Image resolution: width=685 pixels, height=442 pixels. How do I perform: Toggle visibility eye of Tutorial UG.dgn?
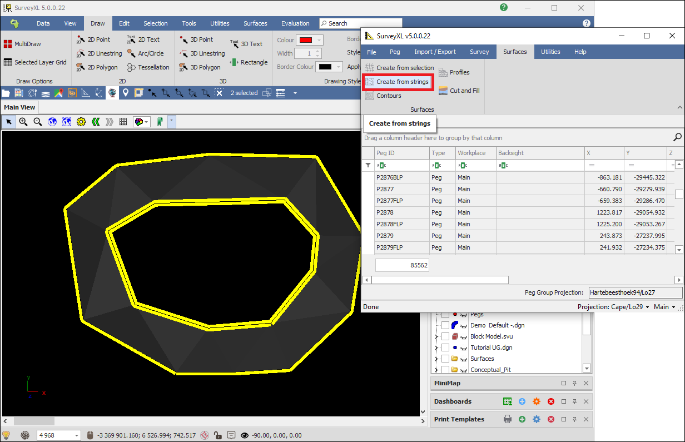pos(463,347)
